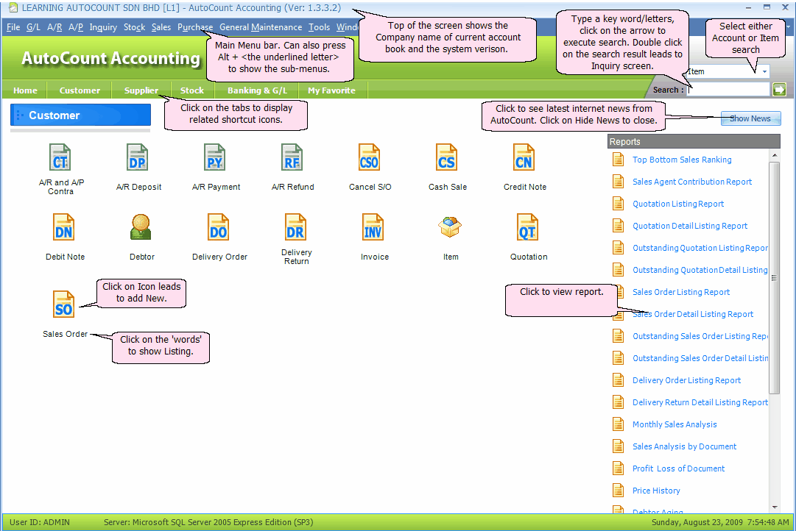Open the Top Bottom Sales Ranking report

click(x=682, y=160)
